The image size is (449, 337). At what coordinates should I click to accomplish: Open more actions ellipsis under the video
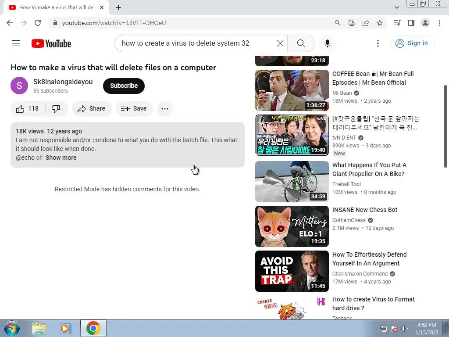[165, 109]
